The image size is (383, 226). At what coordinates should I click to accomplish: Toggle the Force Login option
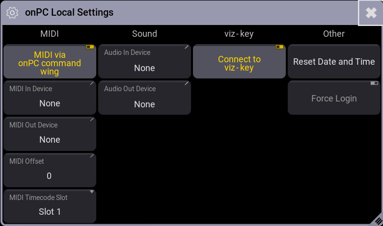[x=334, y=98]
